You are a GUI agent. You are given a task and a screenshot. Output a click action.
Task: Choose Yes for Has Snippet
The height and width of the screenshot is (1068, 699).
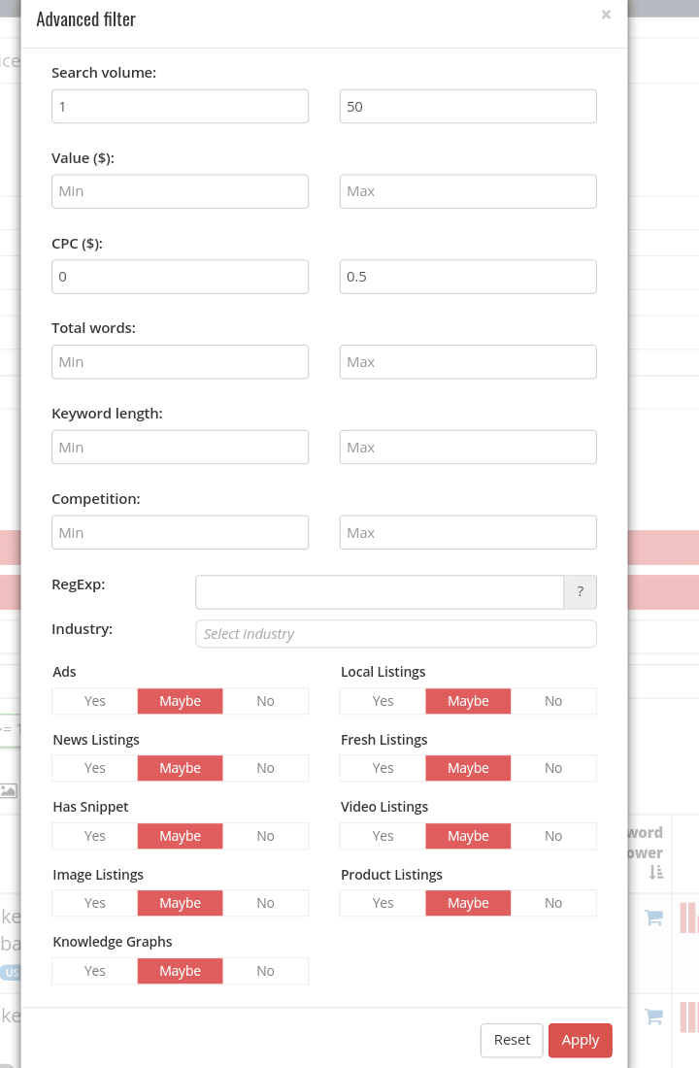pyautogui.click(x=94, y=836)
